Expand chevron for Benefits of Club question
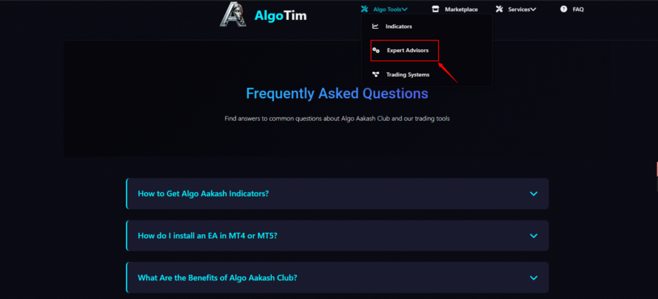 point(533,278)
